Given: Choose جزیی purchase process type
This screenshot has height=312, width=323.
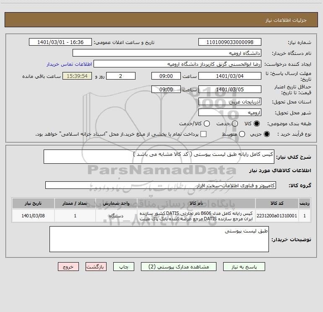Looking at the screenshot, I should click(266, 134).
